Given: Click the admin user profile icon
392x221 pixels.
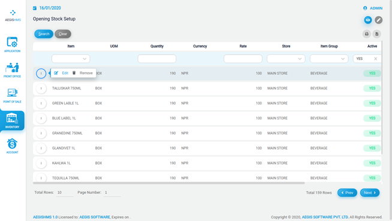Looking at the screenshot, I should [x=365, y=8].
